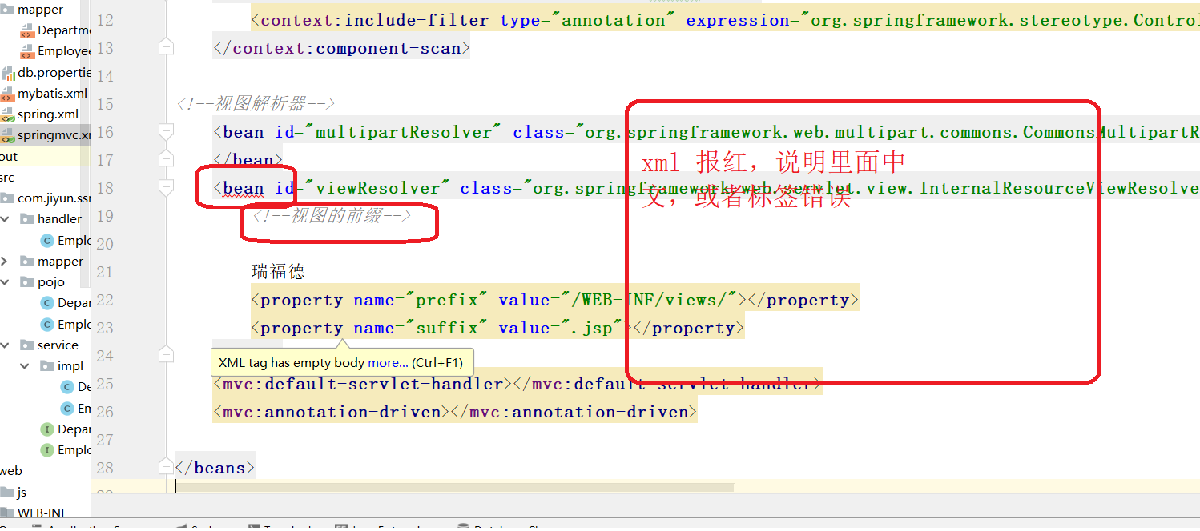Viewport: 1200px width, 531px height.
Task: Collapse the handler package node
Action: pyautogui.click(x=6, y=219)
